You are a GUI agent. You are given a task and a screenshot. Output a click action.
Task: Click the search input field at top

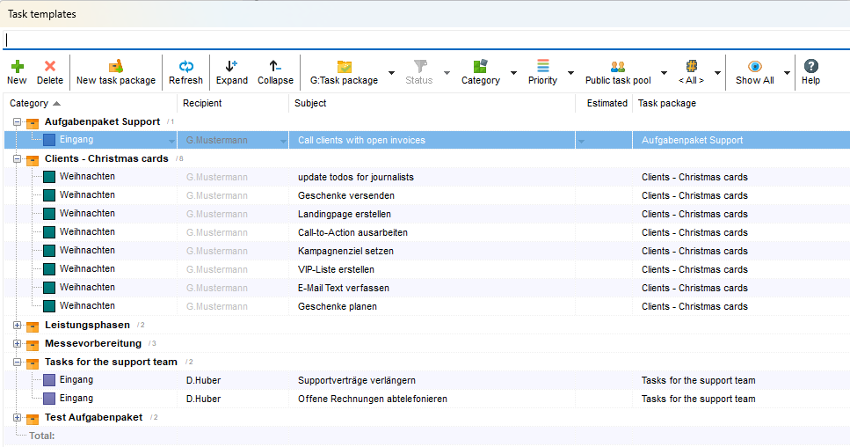point(425,40)
